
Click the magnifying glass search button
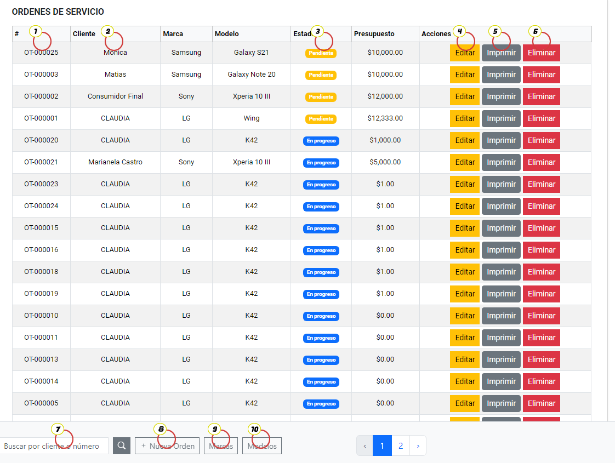(x=121, y=446)
